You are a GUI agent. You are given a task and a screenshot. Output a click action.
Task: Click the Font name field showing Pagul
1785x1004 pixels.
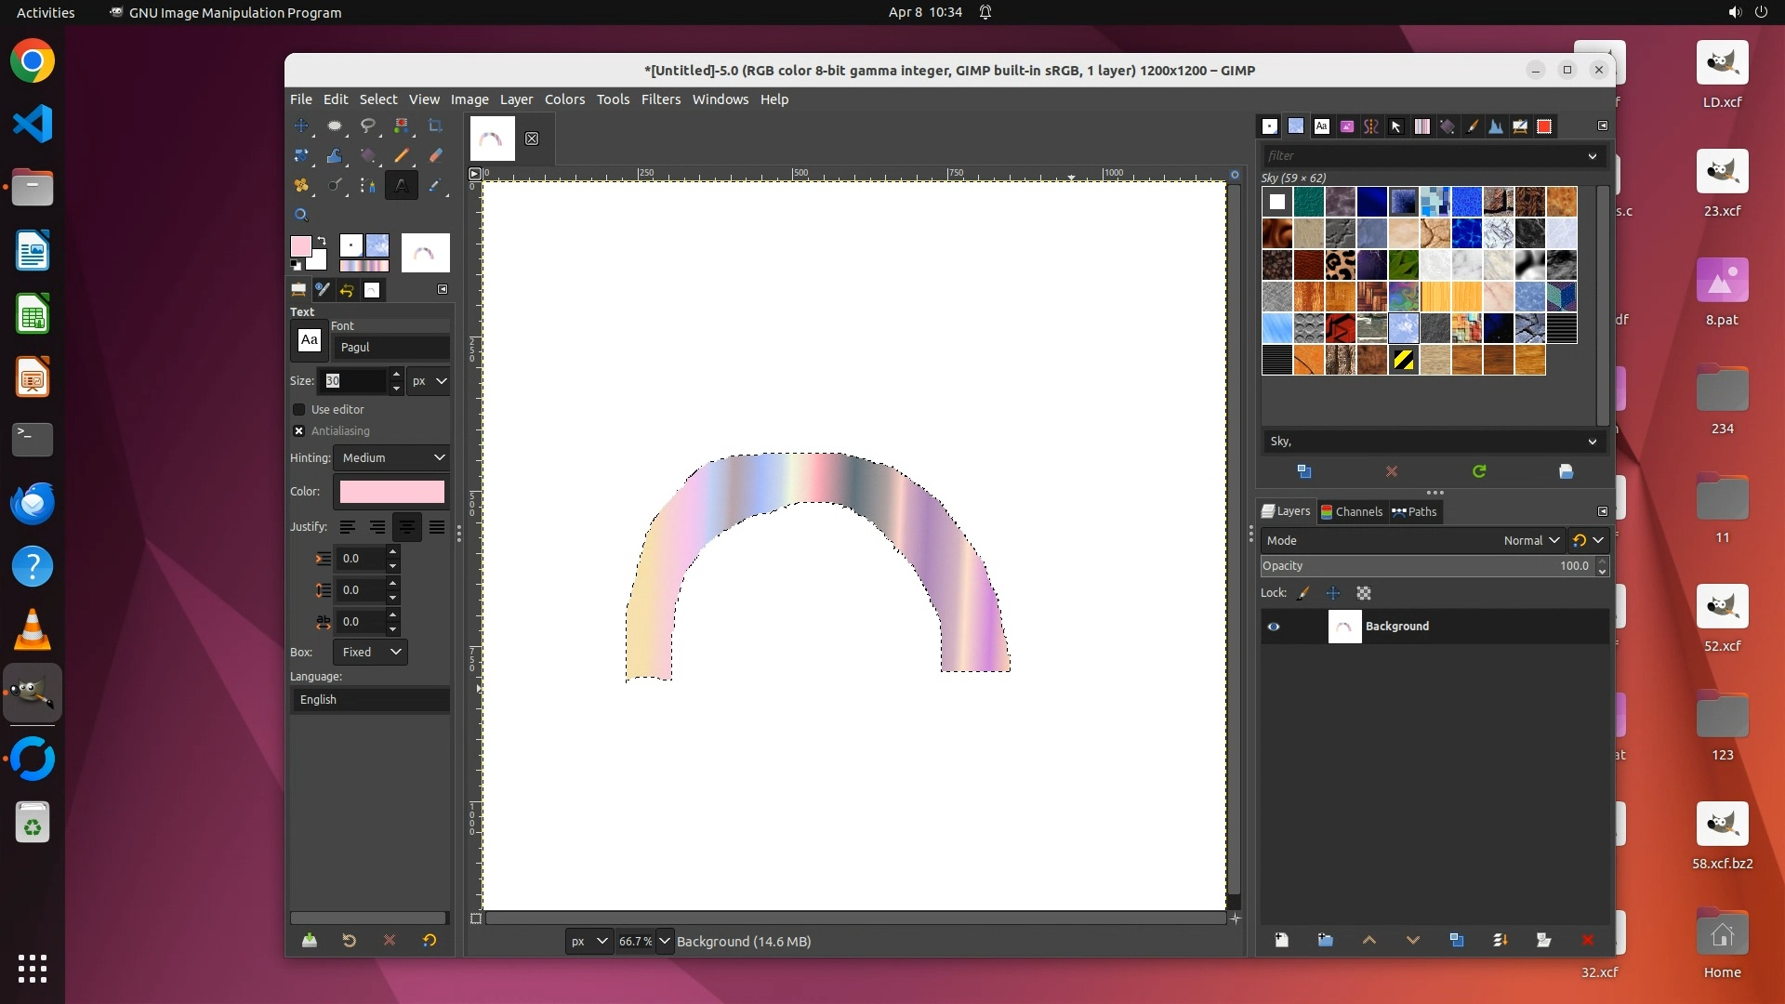[x=390, y=347]
